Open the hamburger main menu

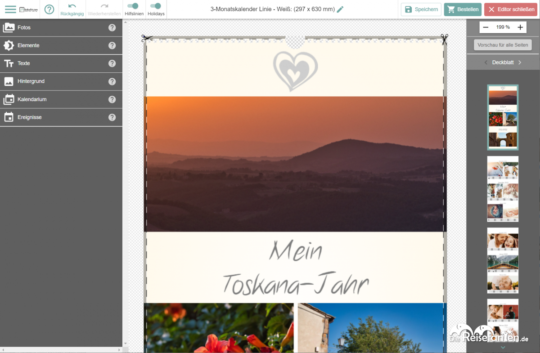10,9
